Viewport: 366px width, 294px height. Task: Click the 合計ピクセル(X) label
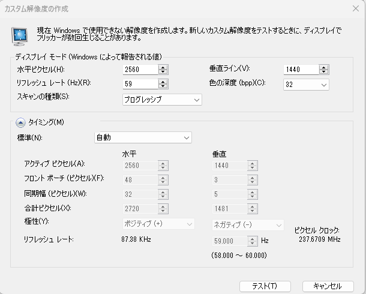47,208
